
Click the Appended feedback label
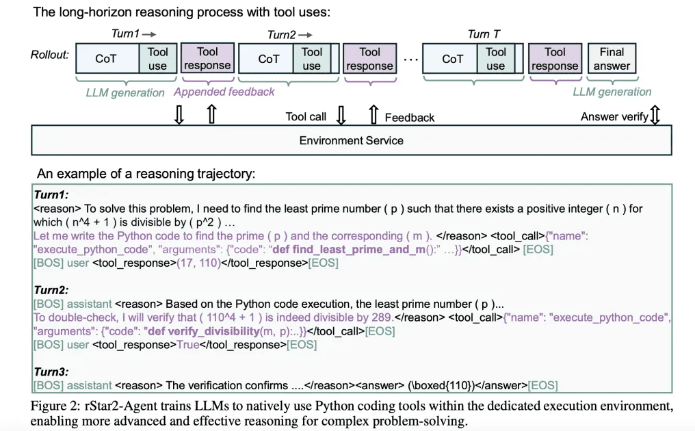click(x=224, y=92)
